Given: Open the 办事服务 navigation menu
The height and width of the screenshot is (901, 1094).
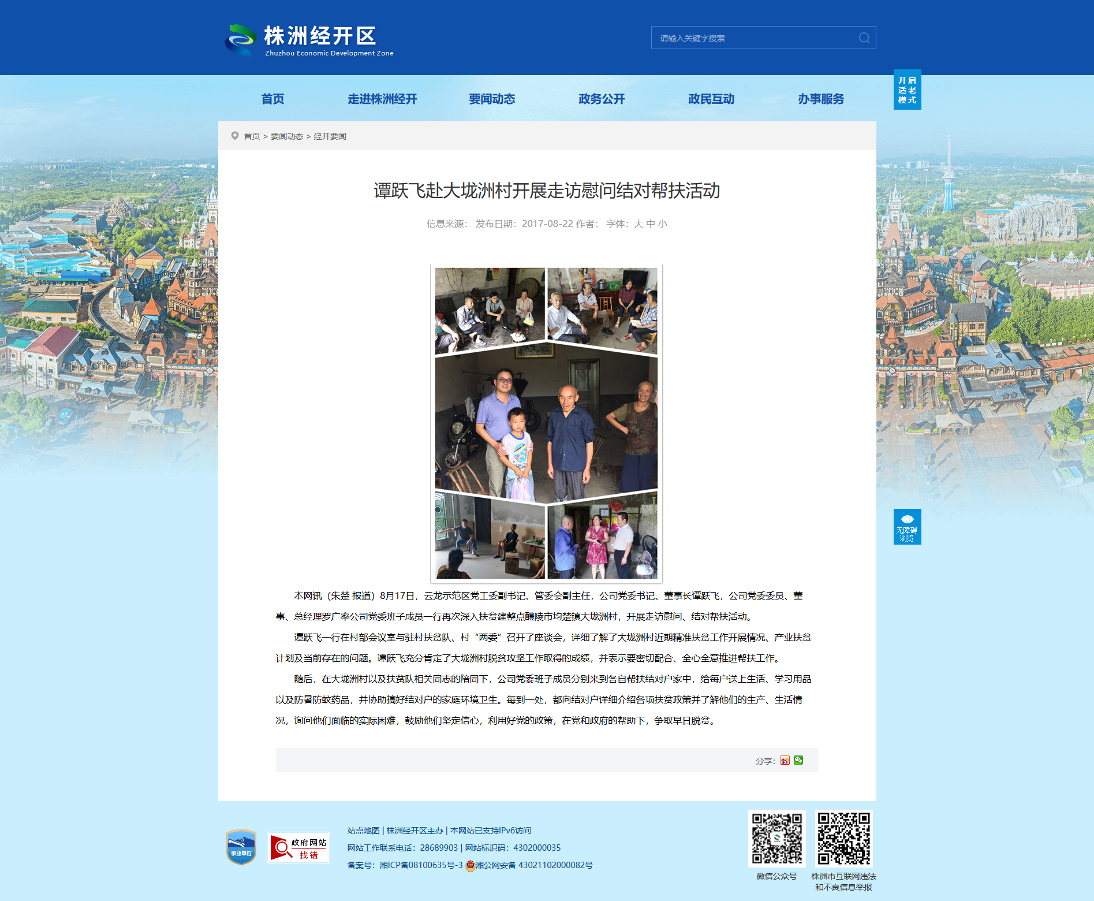Looking at the screenshot, I should tap(821, 99).
